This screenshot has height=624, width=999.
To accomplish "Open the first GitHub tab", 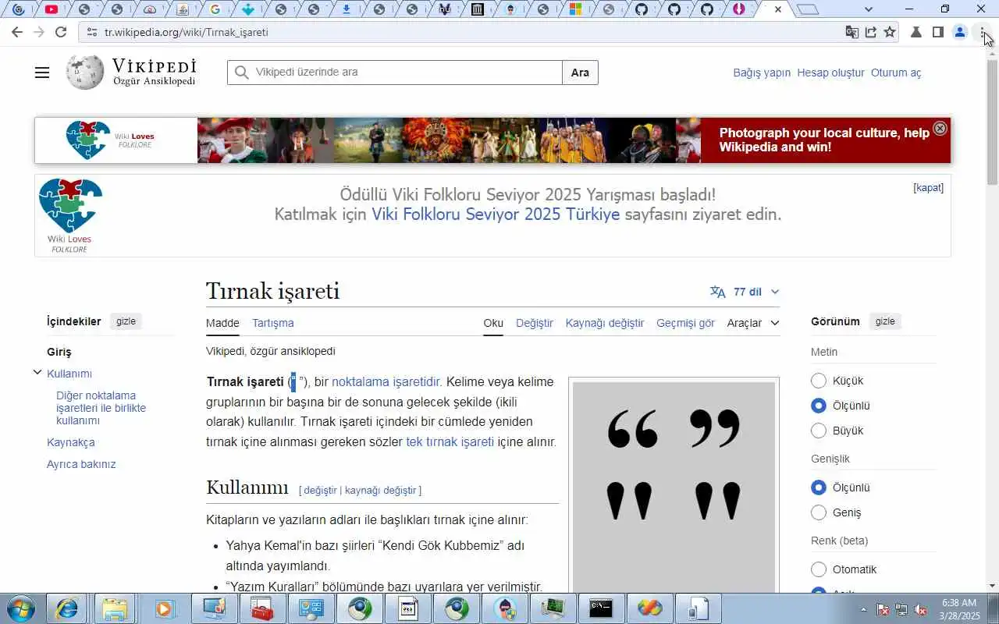I will [x=642, y=9].
